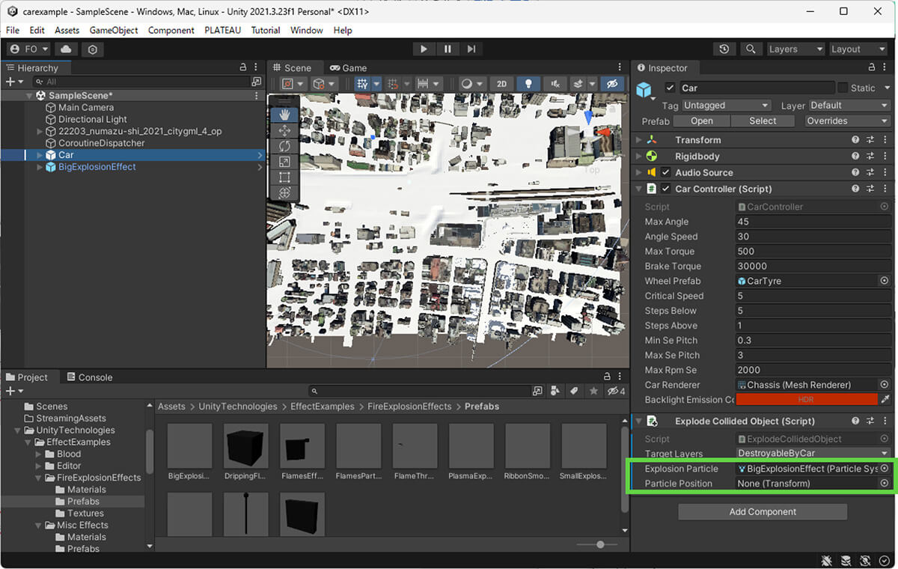
Task: Open Target Layers dropdown
Action: click(813, 454)
